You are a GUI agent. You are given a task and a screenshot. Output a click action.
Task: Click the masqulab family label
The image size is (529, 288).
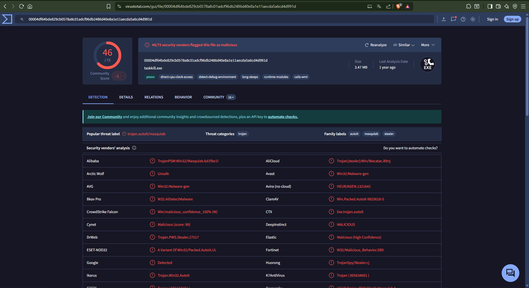point(371,134)
